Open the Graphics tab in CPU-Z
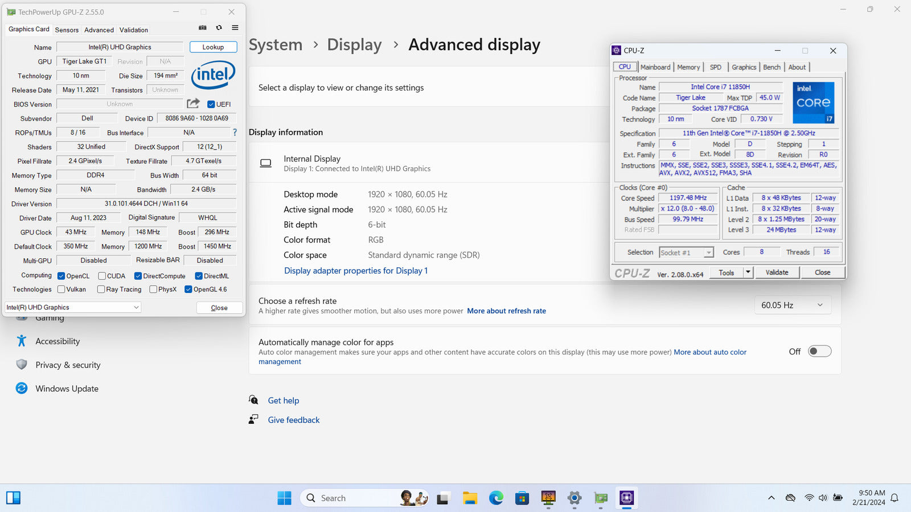Screen dimensions: 911x512 (744, 67)
